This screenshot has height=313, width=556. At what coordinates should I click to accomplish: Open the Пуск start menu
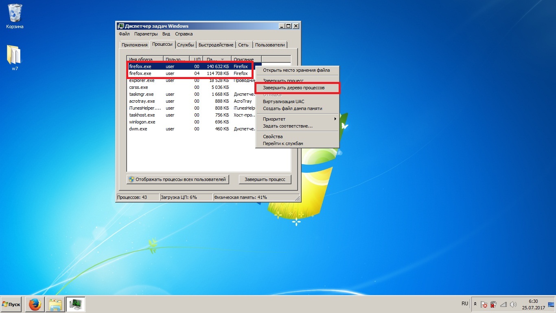click(x=11, y=304)
